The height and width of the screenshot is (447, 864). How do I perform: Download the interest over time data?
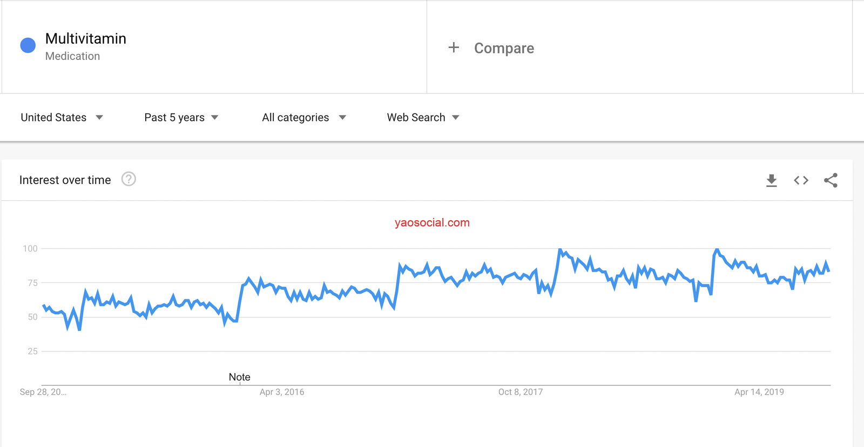click(x=772, y=180)
